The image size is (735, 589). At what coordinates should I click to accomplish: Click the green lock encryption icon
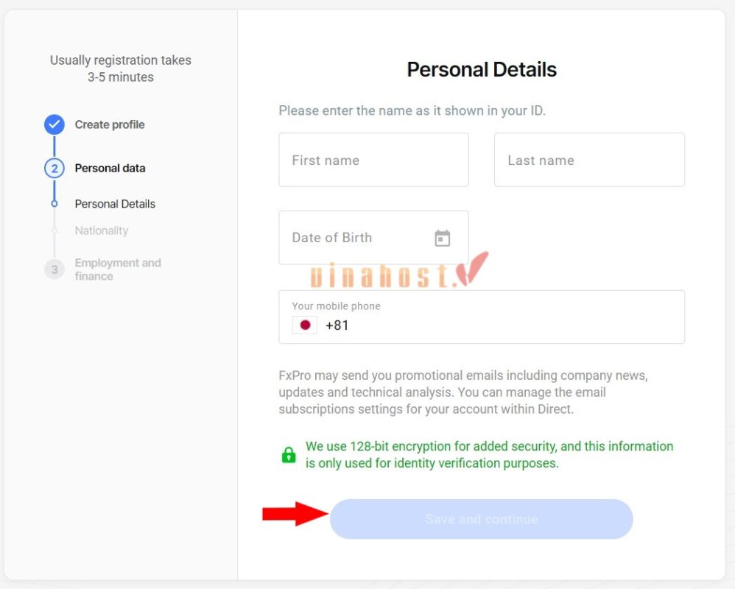point(288,454)
